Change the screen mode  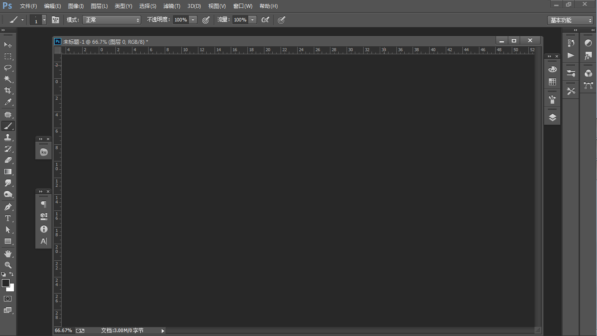click(x=8, y=310)
